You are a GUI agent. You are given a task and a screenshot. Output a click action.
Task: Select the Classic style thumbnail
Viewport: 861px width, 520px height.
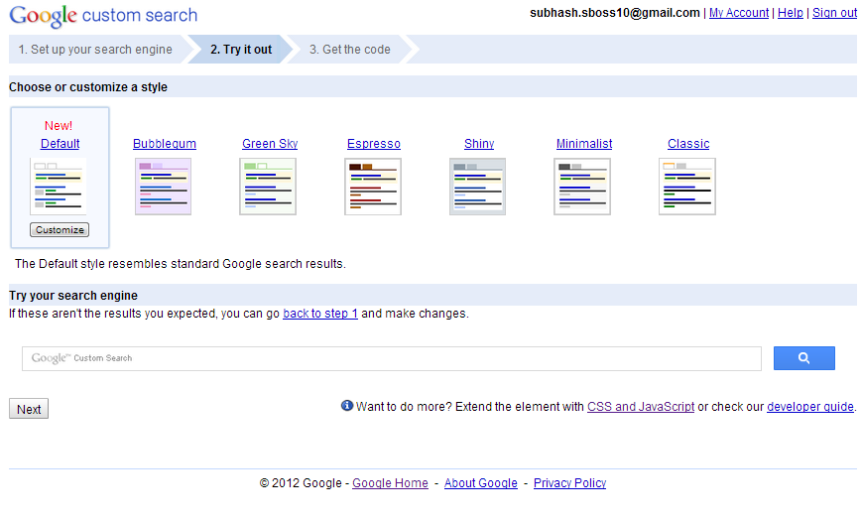click(x=687, y=187)
